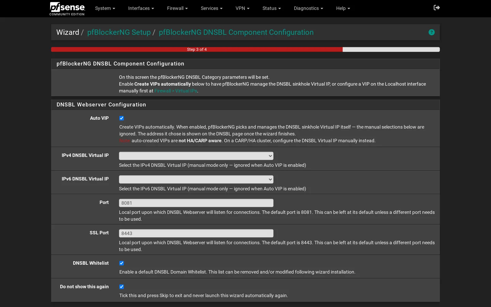Open the help icon in breadcrumb bar

(x=432, y=32)
